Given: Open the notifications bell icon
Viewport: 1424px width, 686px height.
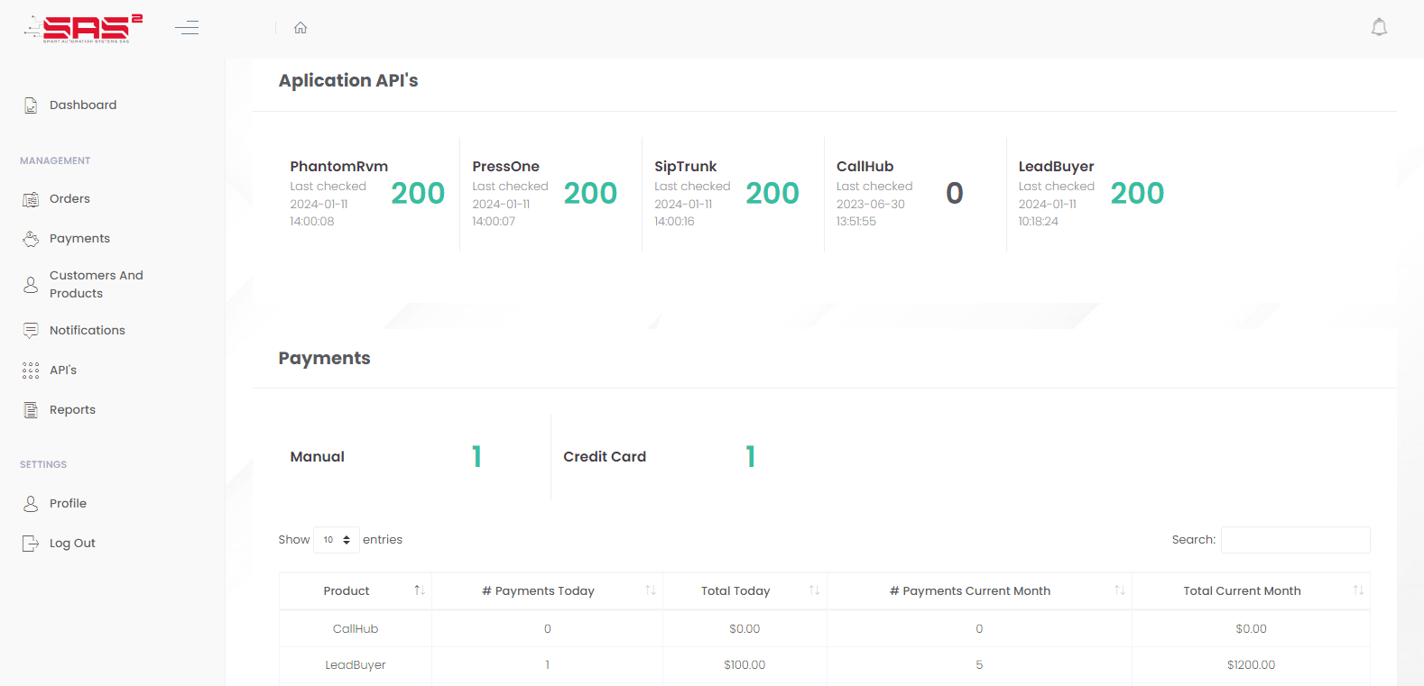Looking at the screenshot, I should pyautogui.click(x=1379, y=27).
